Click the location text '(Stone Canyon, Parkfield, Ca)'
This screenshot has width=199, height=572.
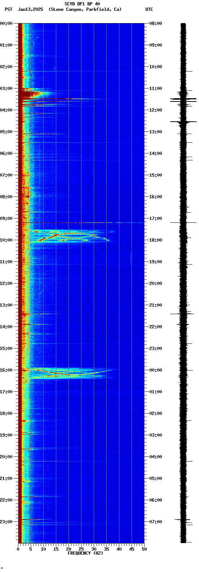coord(85,9)
